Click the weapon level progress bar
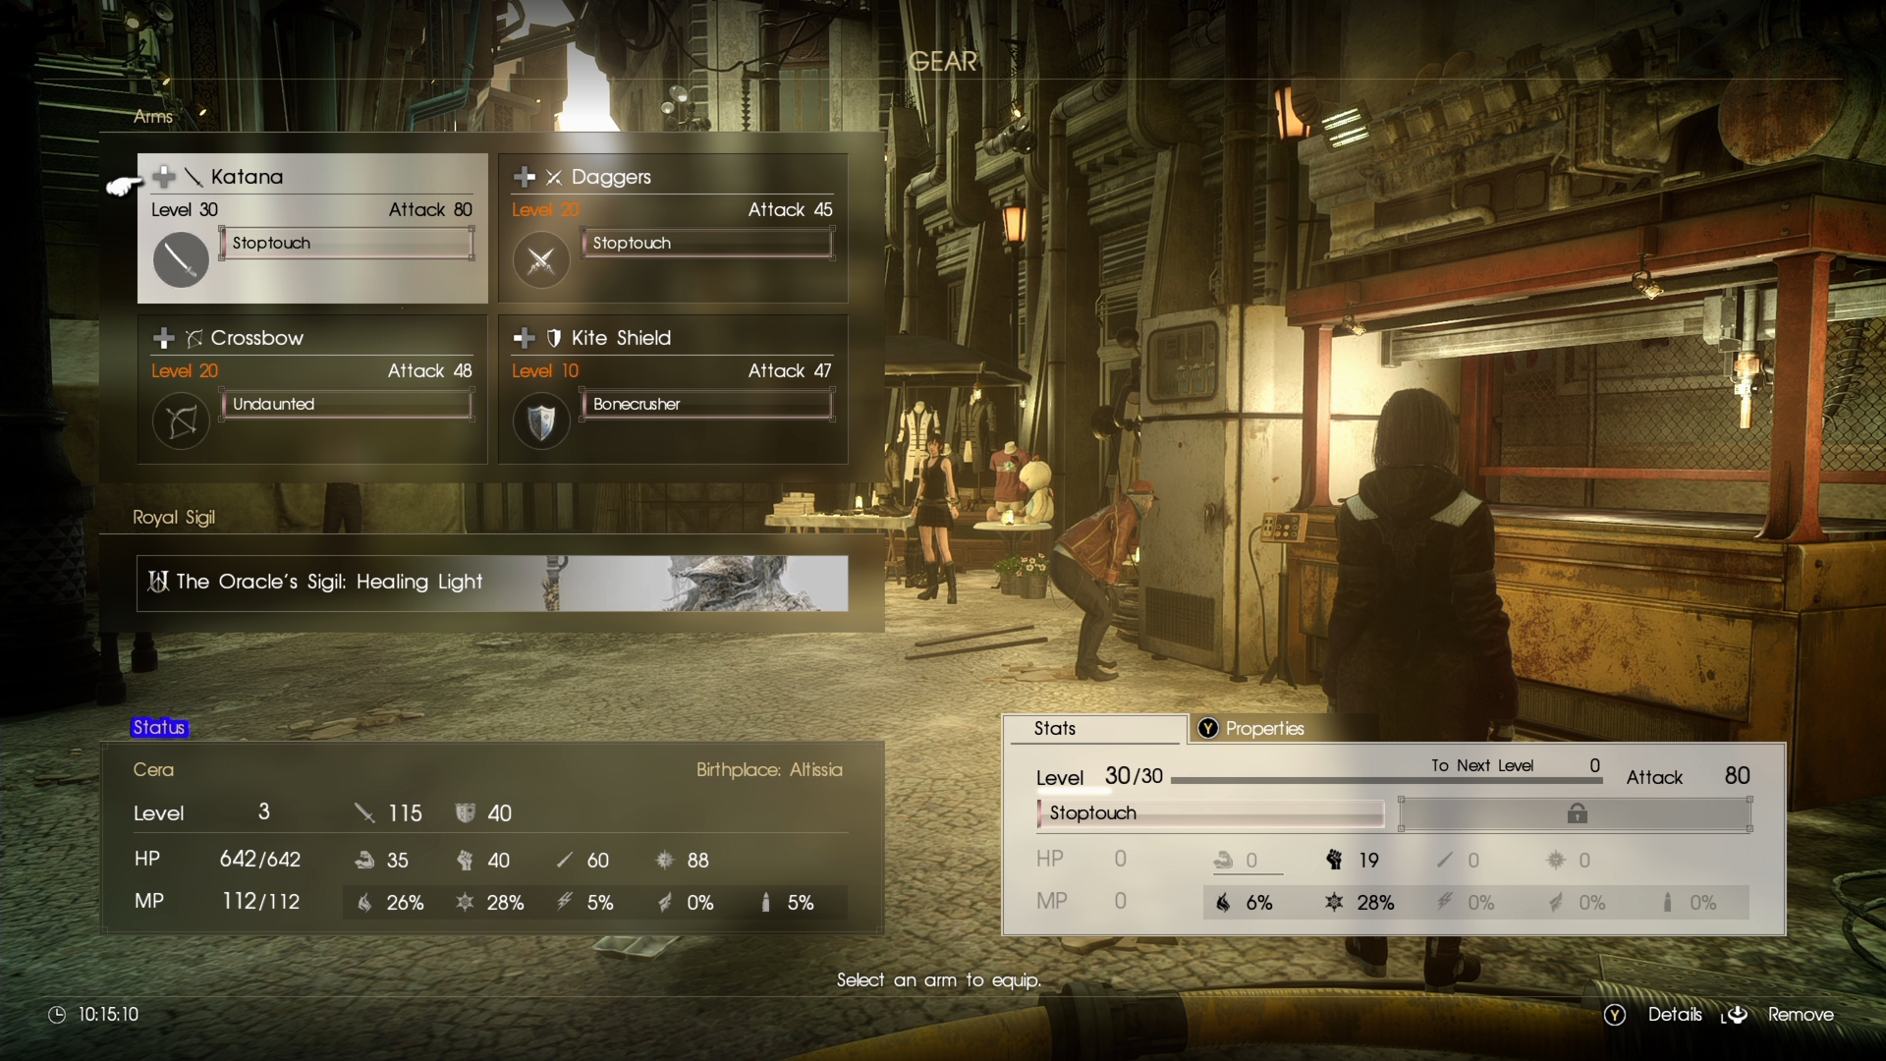This screenshot has height=1061, width=1886. (1386, 781)
